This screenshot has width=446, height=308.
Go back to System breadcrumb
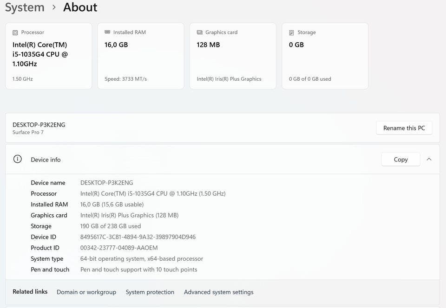[x=25, y=7]
